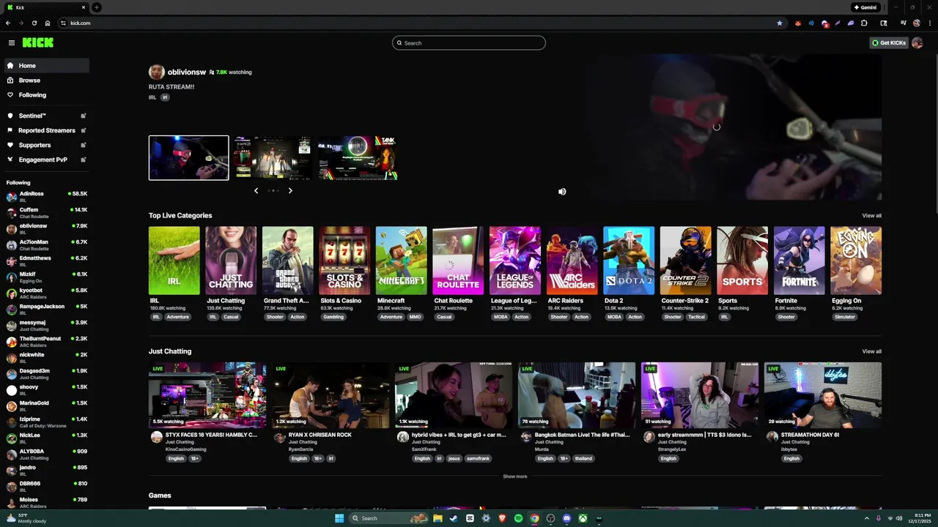
Task: Click the irl tag under RUTA STREAM
Action: [x=166, y=97]
